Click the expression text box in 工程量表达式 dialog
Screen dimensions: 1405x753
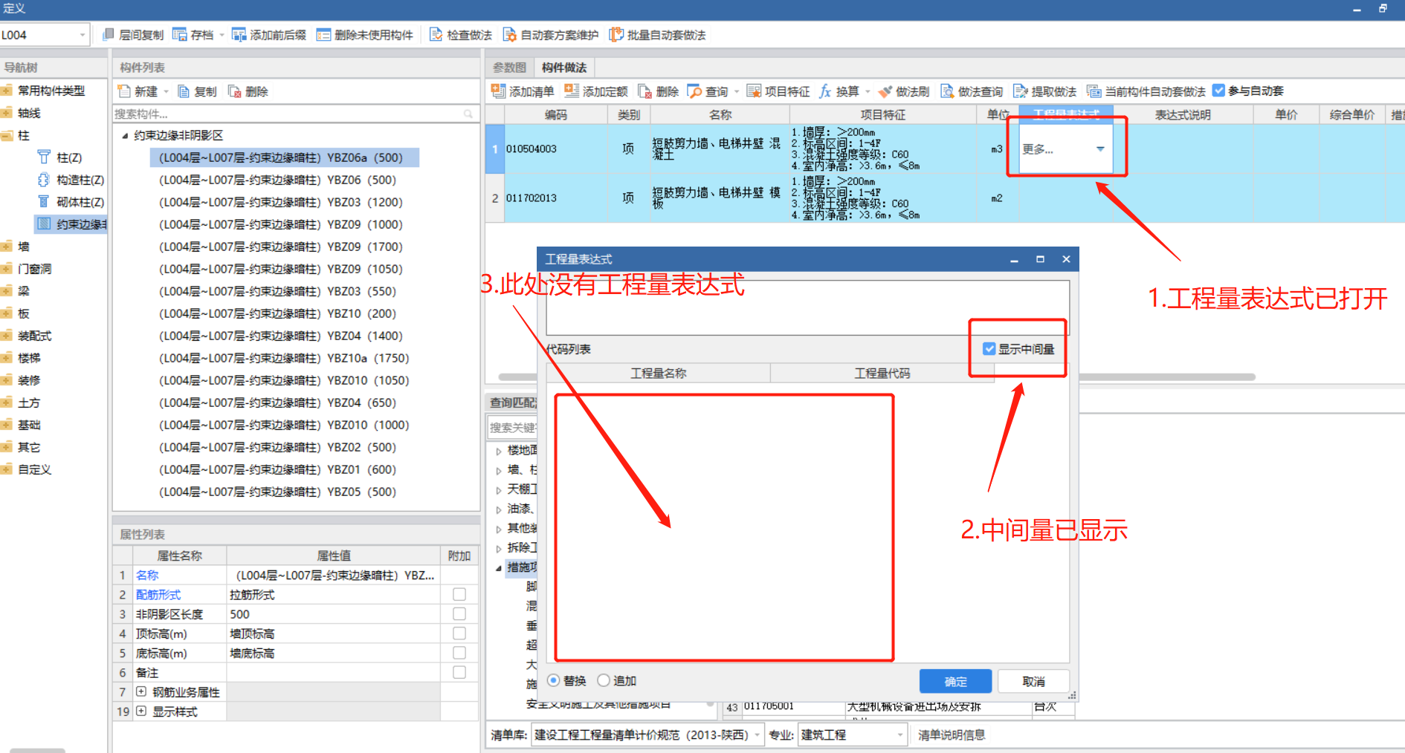[807, 307]
